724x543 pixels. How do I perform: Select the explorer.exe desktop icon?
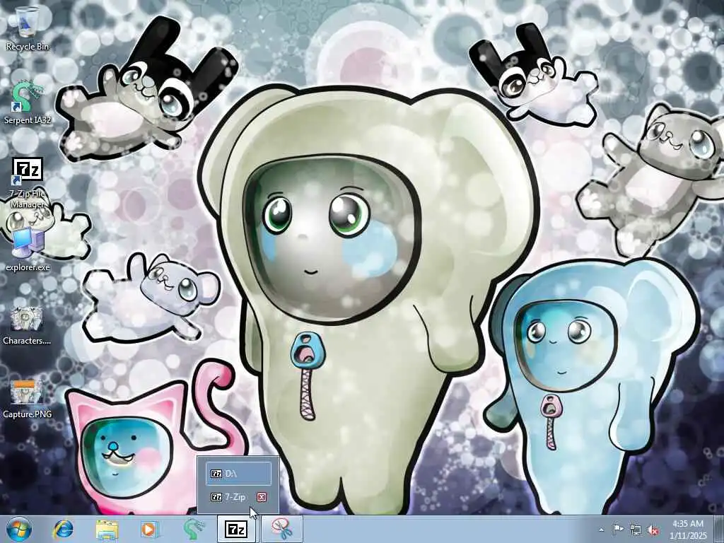(28, 250)
